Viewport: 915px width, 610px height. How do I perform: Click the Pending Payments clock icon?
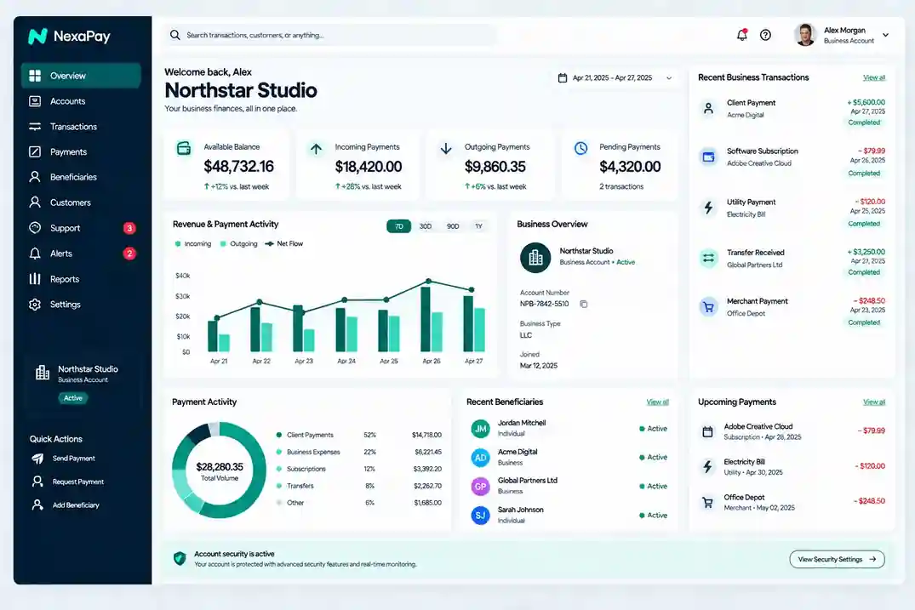point(580,148)
